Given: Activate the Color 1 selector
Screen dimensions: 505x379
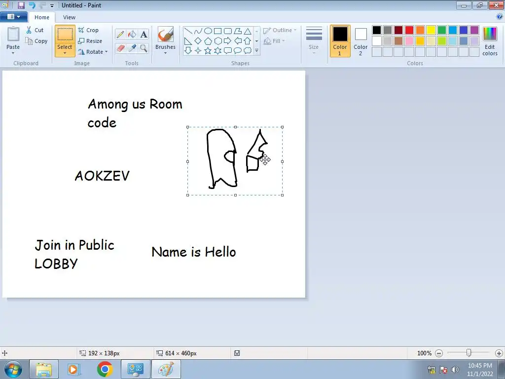Looking at the screenshot, I should click(x=340, y=41).
